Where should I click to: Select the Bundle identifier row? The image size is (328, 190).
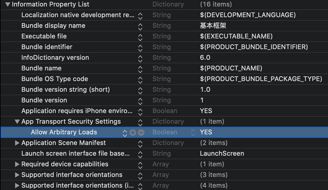(47, 47)
